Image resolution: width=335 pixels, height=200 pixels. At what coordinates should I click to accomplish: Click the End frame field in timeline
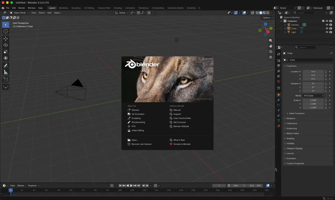point(256,186)
